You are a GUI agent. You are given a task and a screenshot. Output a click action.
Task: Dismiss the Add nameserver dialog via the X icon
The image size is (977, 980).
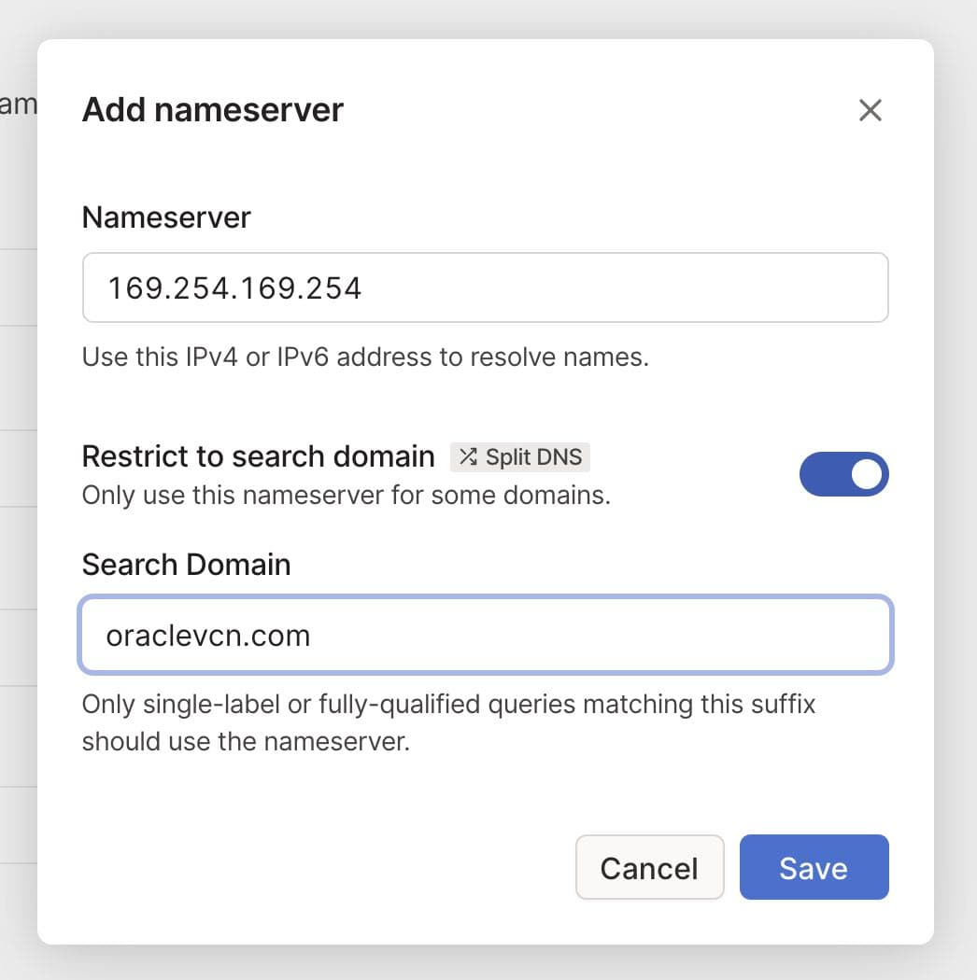[x=870, y=109]
